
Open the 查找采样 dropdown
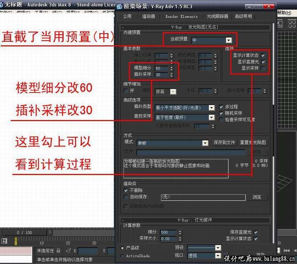click(212, 117)
